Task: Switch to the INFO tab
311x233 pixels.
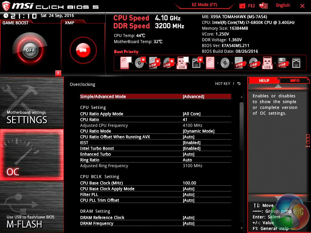Action: point(295,80)
